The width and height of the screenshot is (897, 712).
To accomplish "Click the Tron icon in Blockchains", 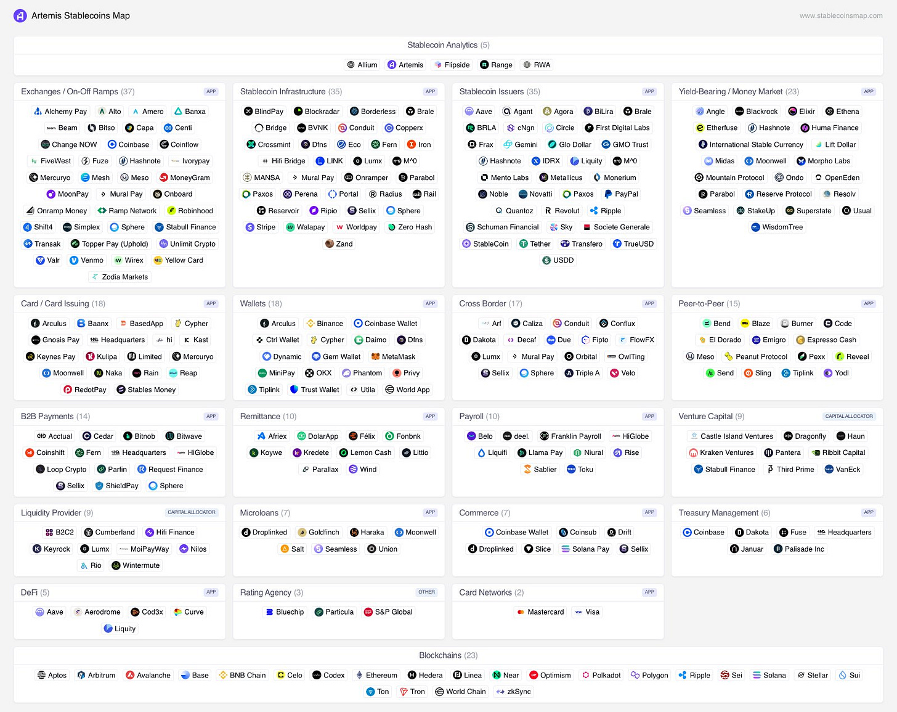I will 404,692.
